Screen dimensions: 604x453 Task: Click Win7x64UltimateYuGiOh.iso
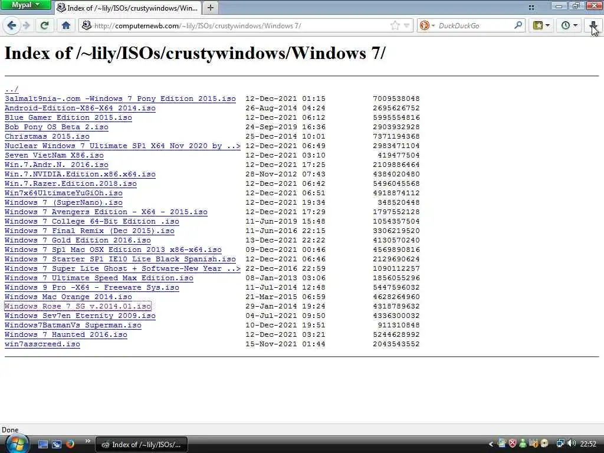click(x=64, y=193)
